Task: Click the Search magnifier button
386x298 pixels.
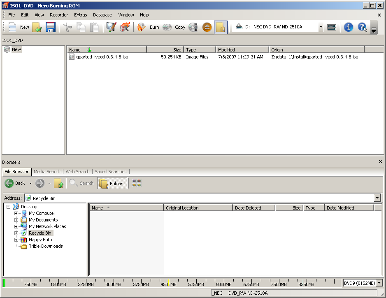Action: point(82,183)
